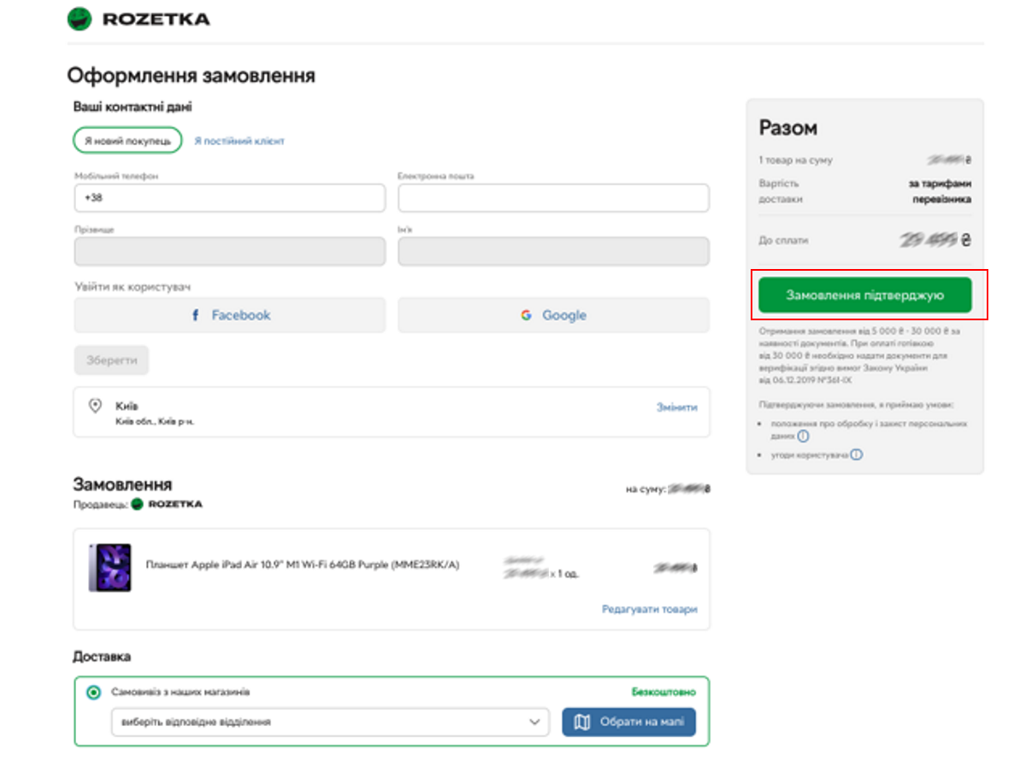Log in with the Facebook button
Image resolution: width=1026 pixels, height=761 pixels.
pyautogui.click(x=230, y=315)
